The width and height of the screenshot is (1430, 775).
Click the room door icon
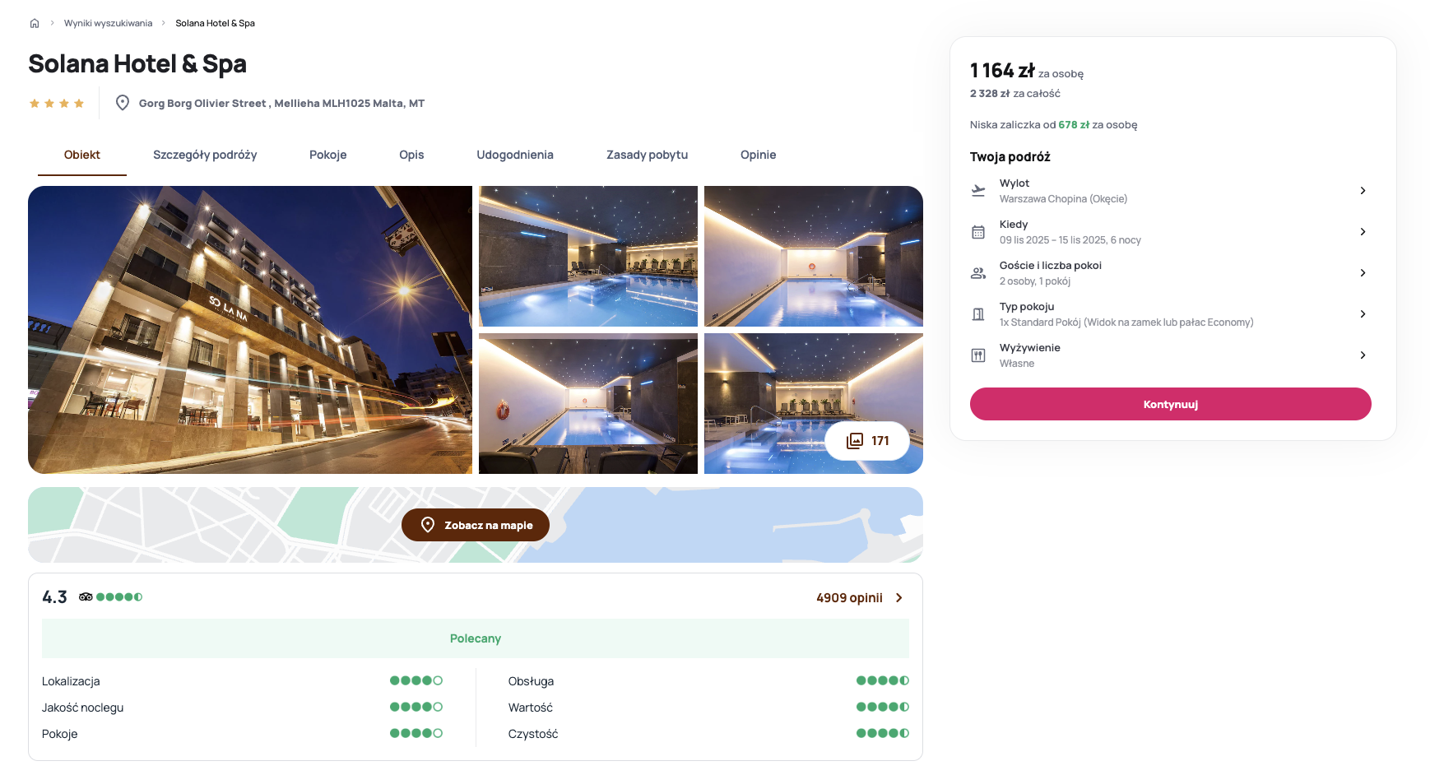[x=978, y=314]
